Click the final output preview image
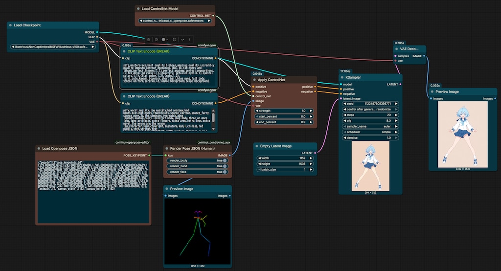501x271 pixels. pyautogui.click(x=463, y=134)
